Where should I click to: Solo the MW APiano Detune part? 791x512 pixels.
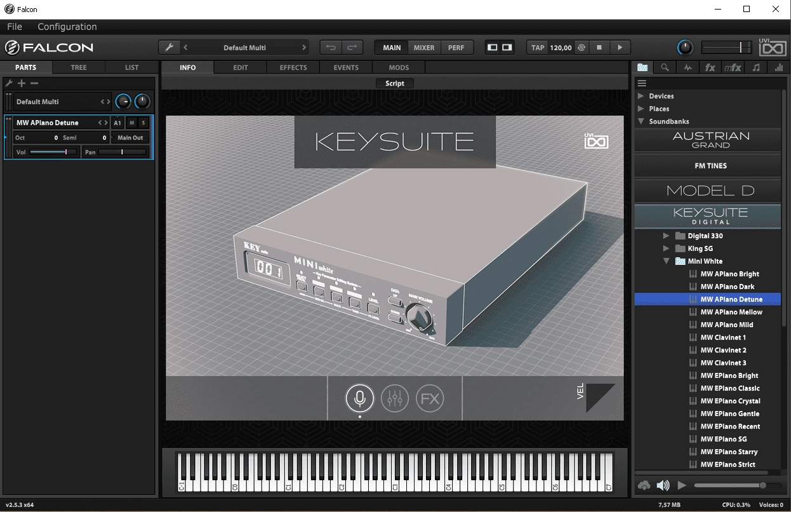pos(143,123)
